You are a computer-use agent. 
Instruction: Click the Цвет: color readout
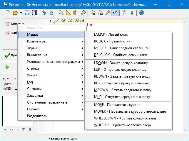coord(10,84)
